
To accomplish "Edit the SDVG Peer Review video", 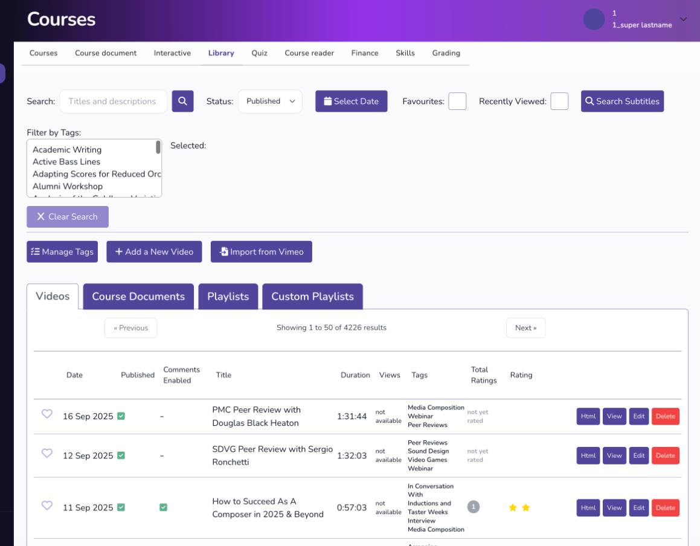I will (639, 456).
